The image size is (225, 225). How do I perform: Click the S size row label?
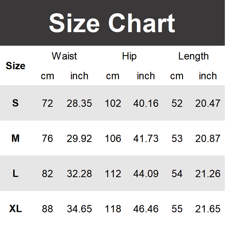[15, 103]
